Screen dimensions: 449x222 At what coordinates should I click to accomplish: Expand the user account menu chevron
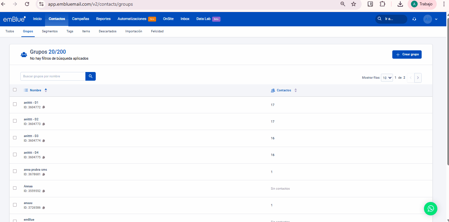click(x=436, y=19)
